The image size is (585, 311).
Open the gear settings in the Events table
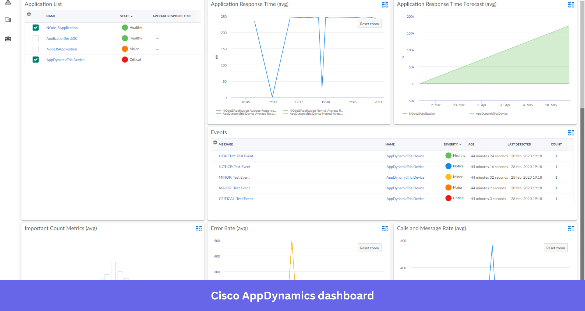[215, 143]
